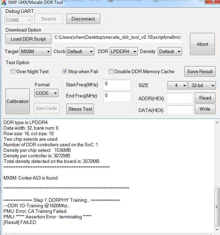Click the Write button

(x=205, y=109)
